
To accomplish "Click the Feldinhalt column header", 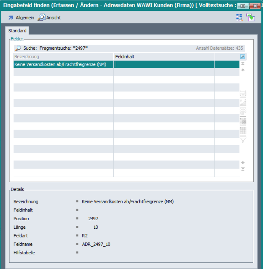I will pos(164,57).
